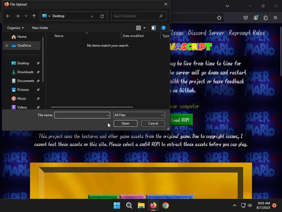The image size is (282, 212).
Task: Go back using the dialog's back arrow
Action: point(8,16)
